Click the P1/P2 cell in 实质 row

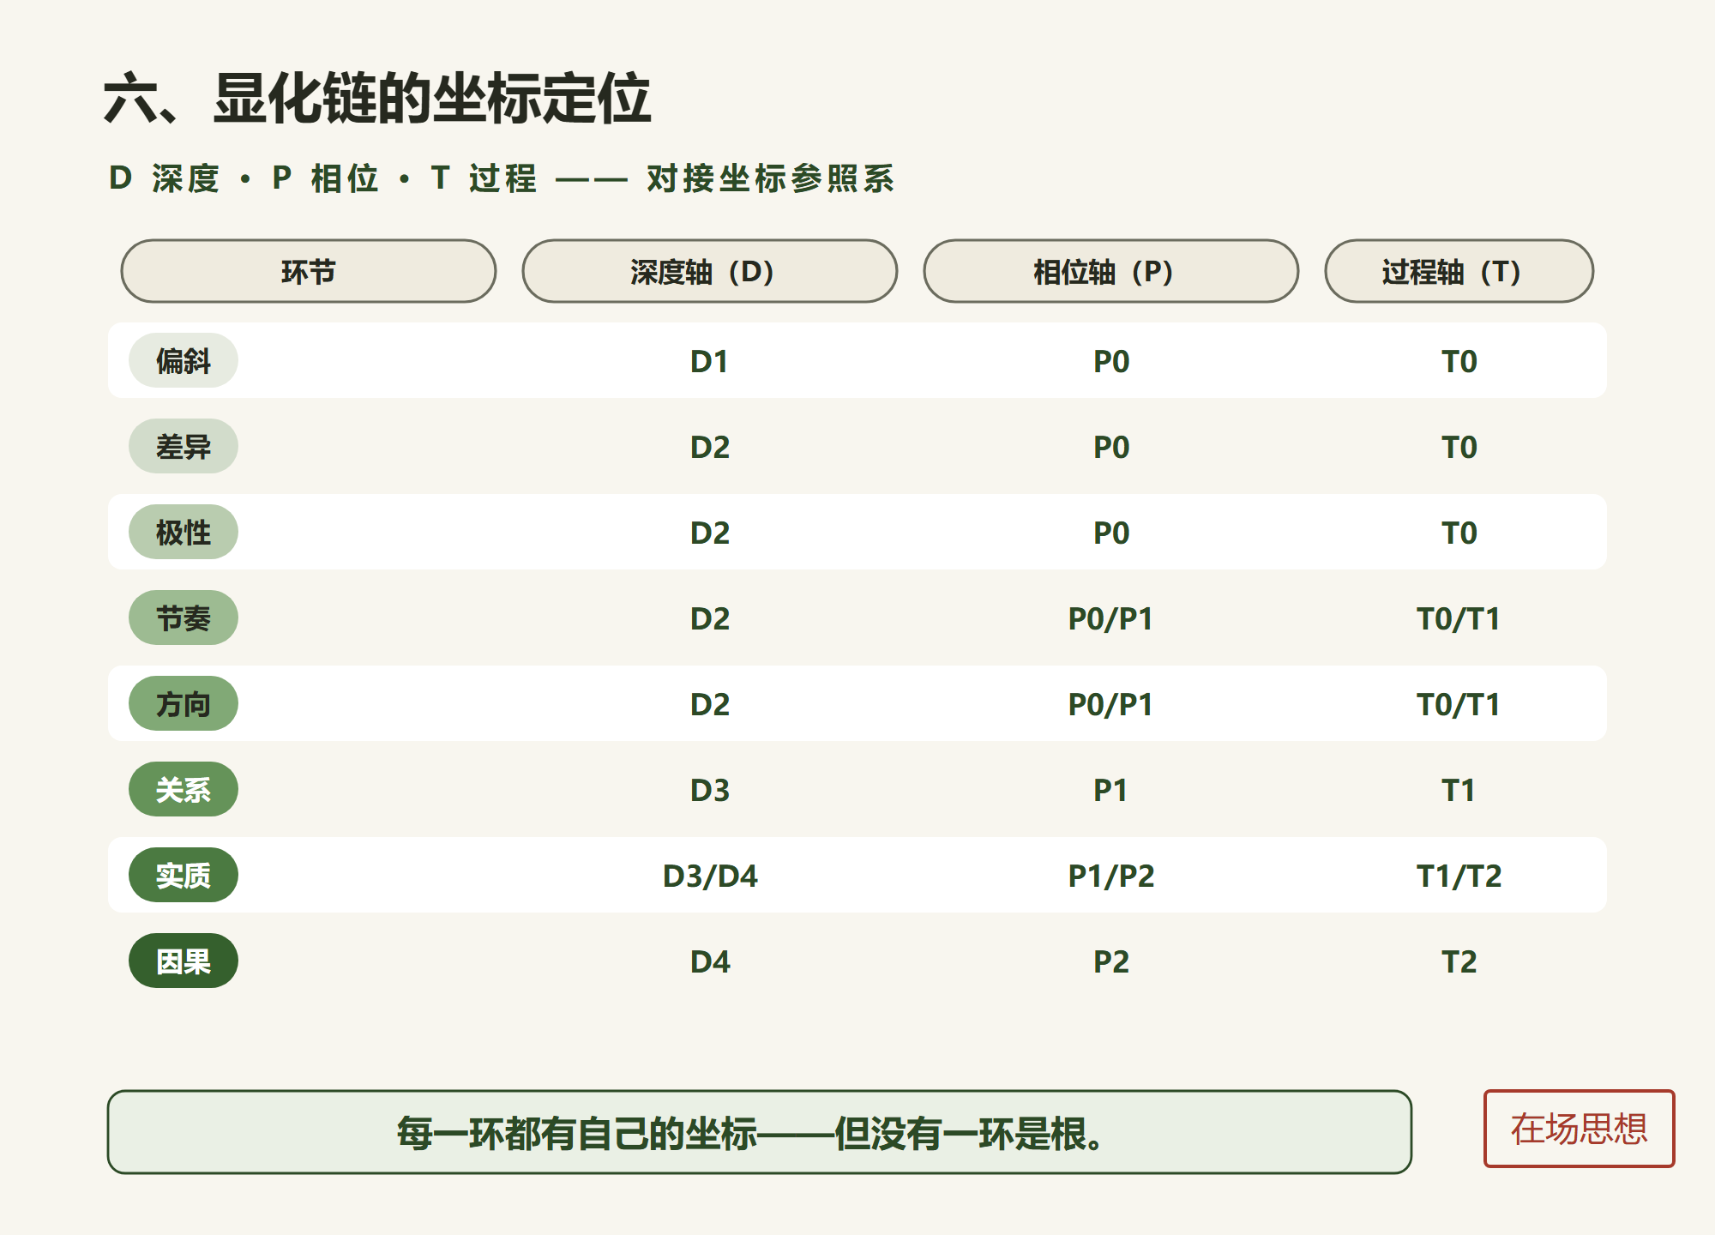point(1111,876)
